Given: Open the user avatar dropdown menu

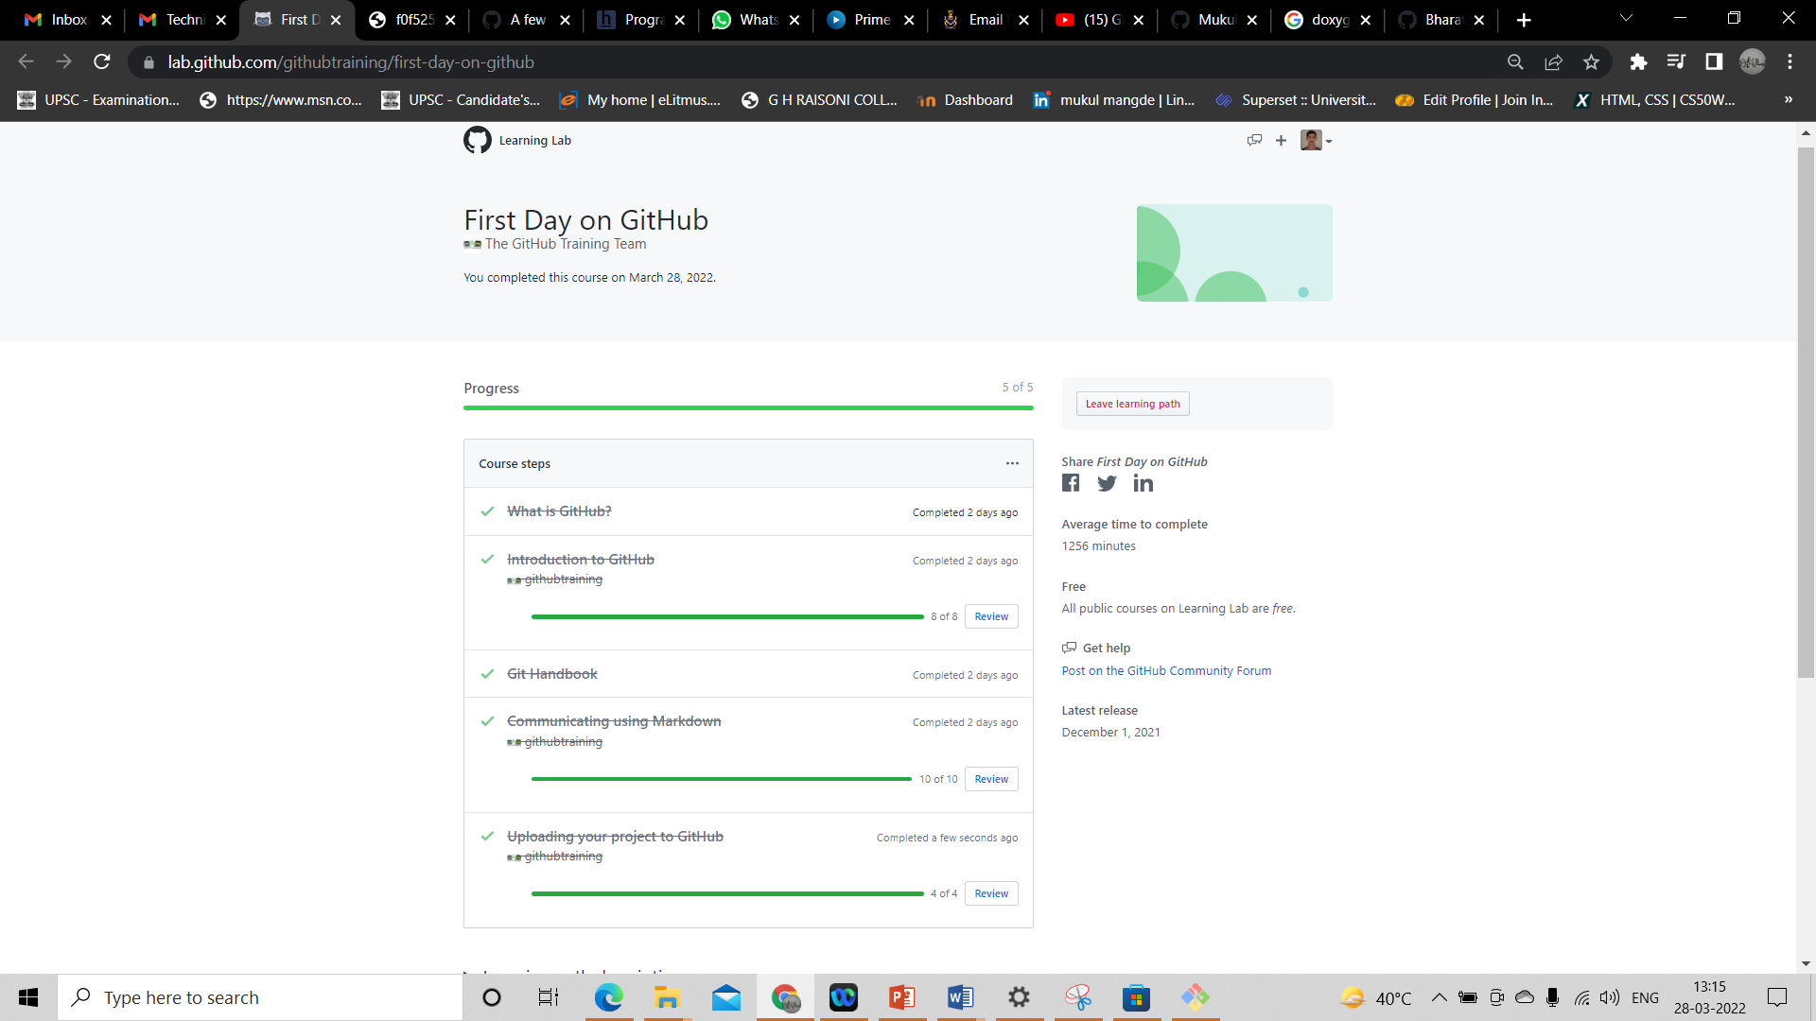Looking at the screenshot, I should pos(1316,140).
